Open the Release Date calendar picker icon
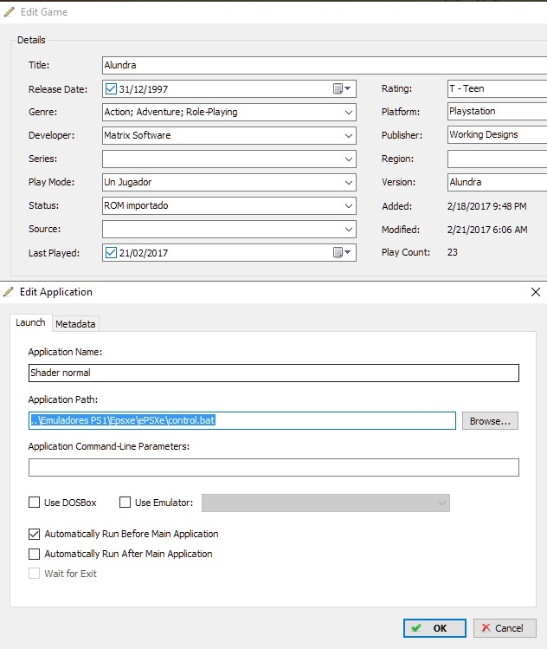This screenshot has width=547, height=649. click(x=338, y=88)
